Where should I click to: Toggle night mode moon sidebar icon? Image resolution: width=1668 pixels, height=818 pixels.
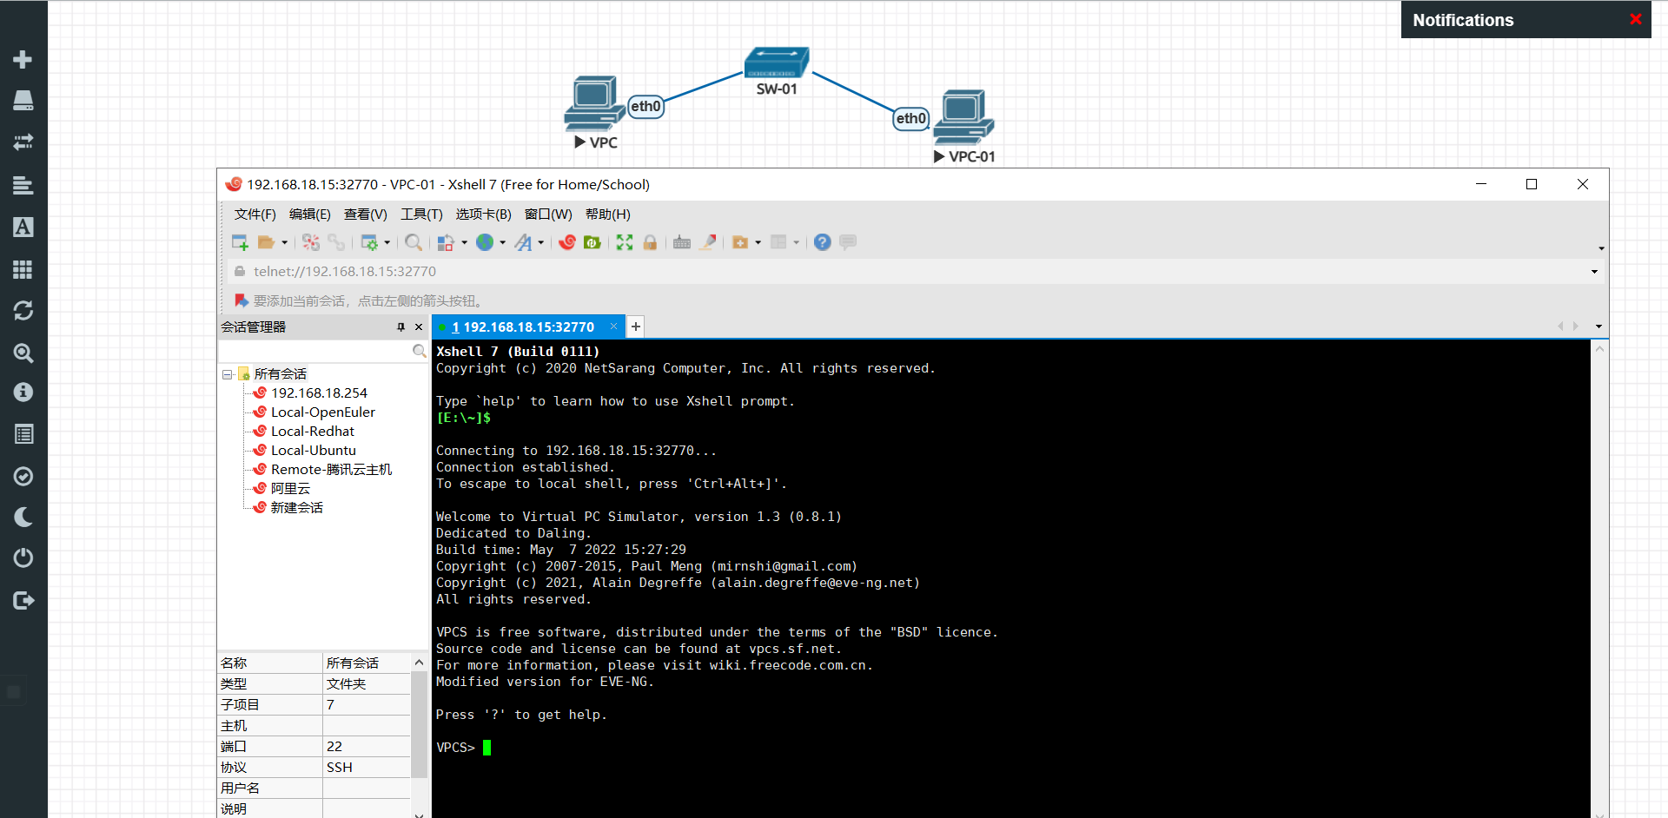coord(23,518)
